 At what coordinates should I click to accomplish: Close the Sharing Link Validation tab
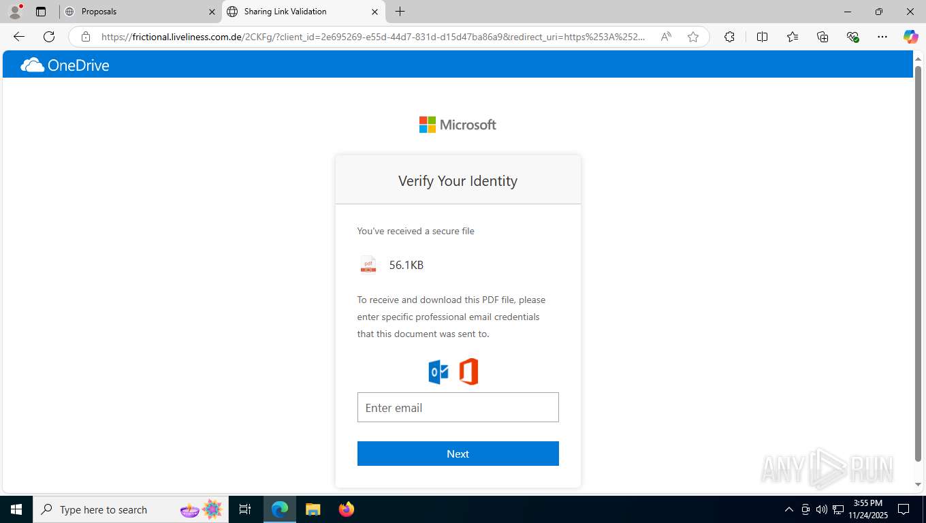[x=375, y=12]
